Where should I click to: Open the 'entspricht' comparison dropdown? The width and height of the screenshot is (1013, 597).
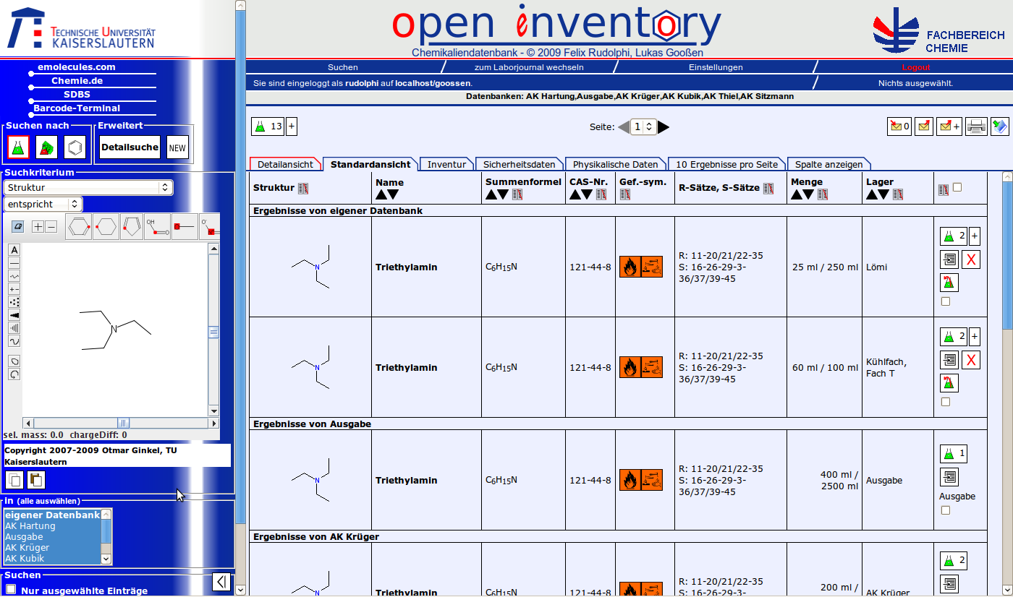43,204
